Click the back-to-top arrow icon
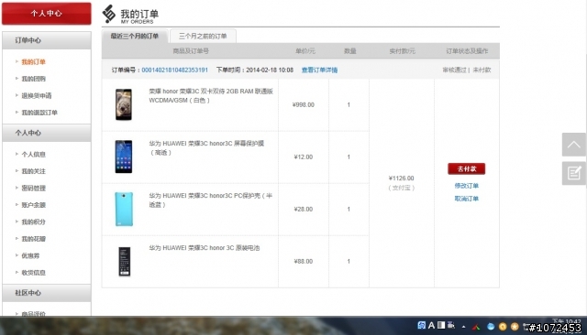587x335 pixels. (573, 145)
